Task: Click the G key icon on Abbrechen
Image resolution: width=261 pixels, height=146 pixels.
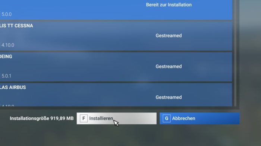Action: [166, 118]
